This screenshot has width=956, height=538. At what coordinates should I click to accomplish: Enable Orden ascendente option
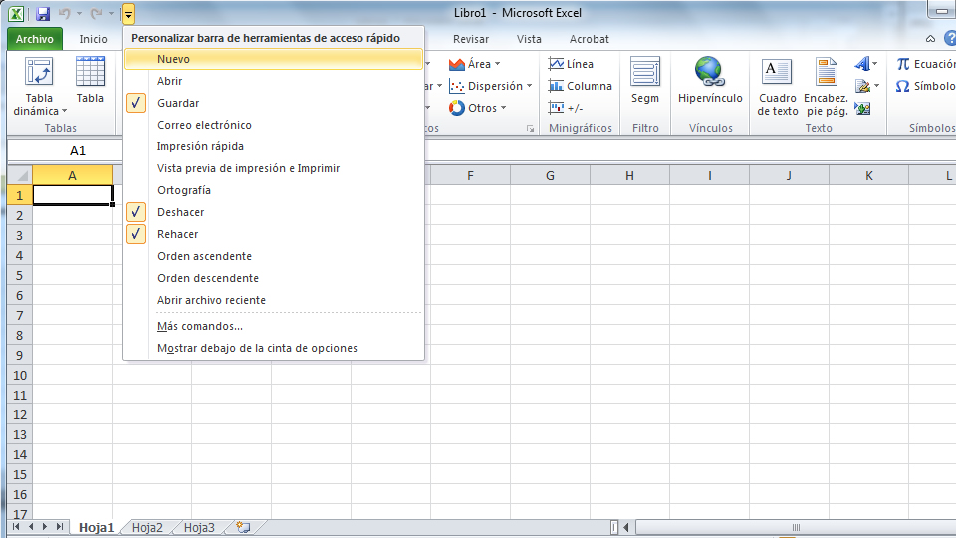(275, 256)
